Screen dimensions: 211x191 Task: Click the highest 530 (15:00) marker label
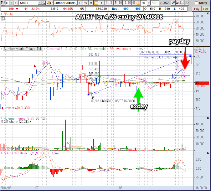pos(159,57)
